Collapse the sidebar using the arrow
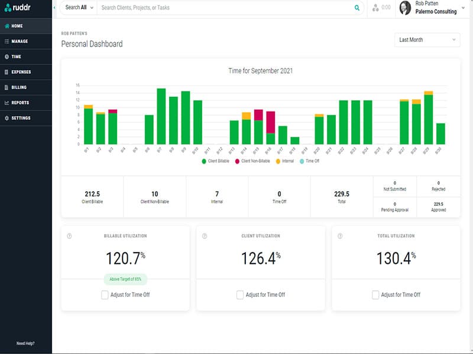Viewport: 473px width, 354px height. click(55, 8)
